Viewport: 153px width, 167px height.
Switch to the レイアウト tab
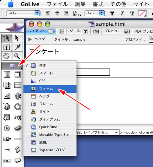tap(41, 31)
